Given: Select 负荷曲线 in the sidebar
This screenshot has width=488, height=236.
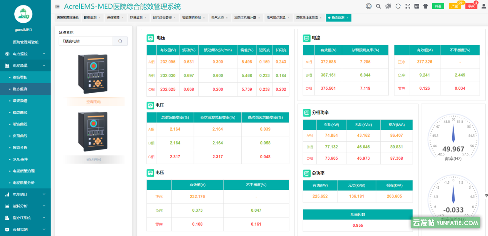Looking at the screenshot, I should click(25, 136).
